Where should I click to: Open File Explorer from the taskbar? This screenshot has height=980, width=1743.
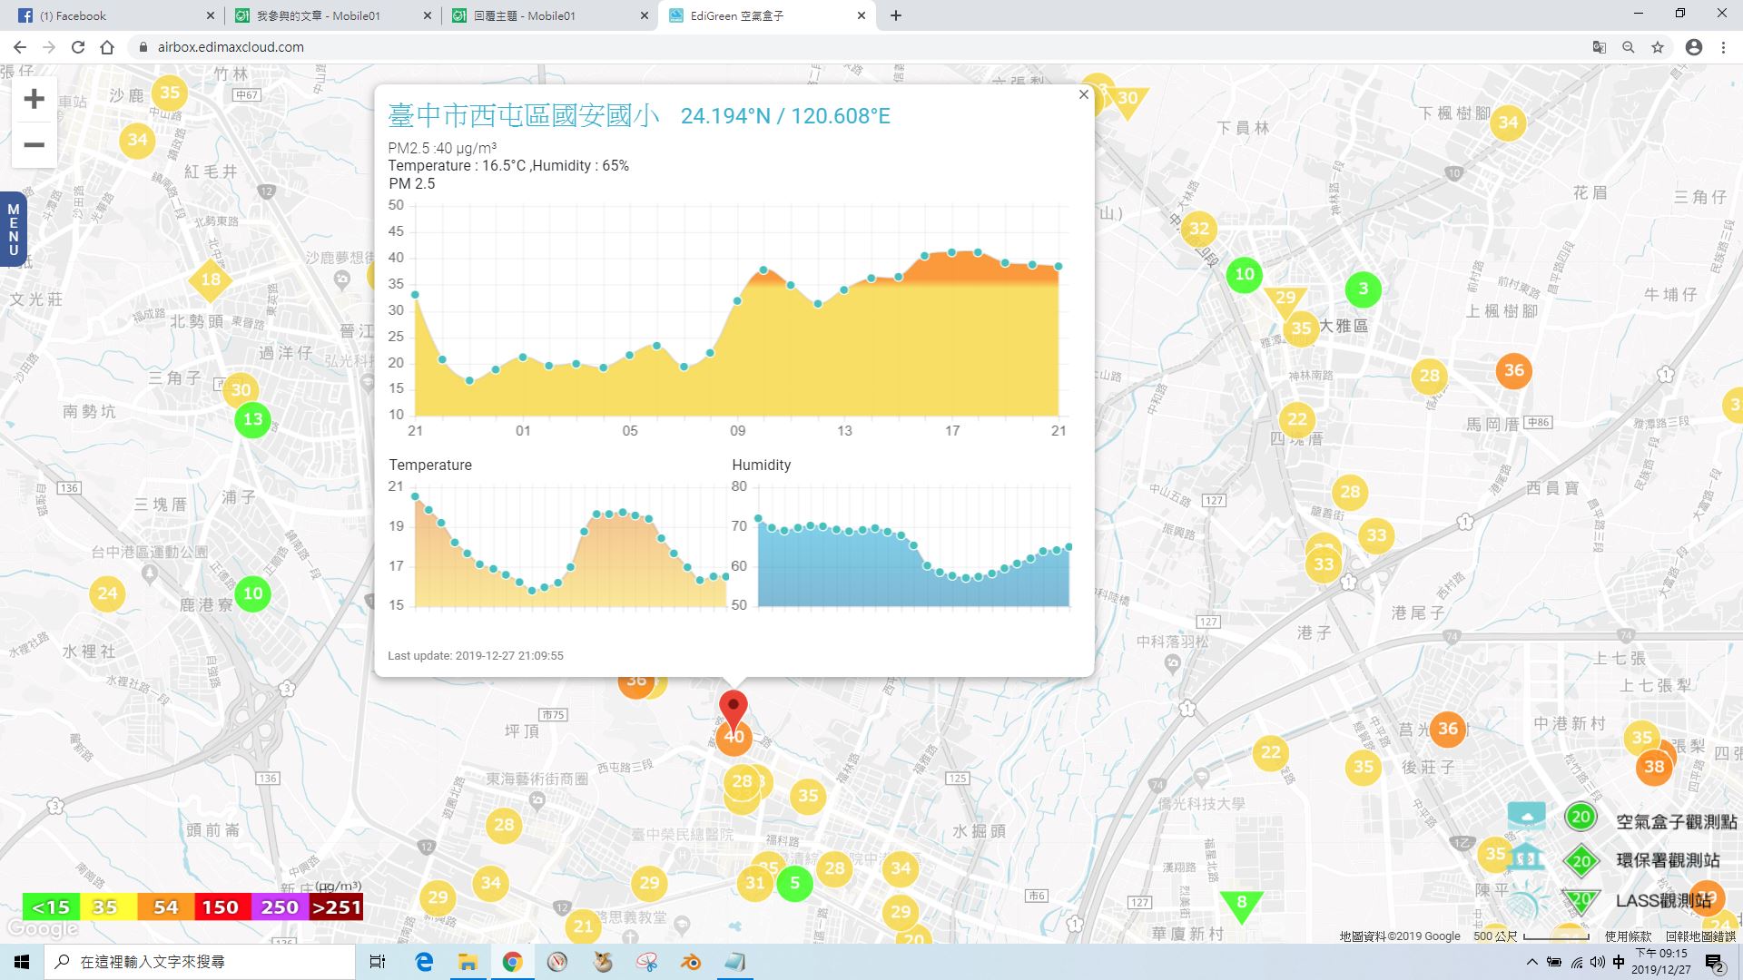(468, 962)
